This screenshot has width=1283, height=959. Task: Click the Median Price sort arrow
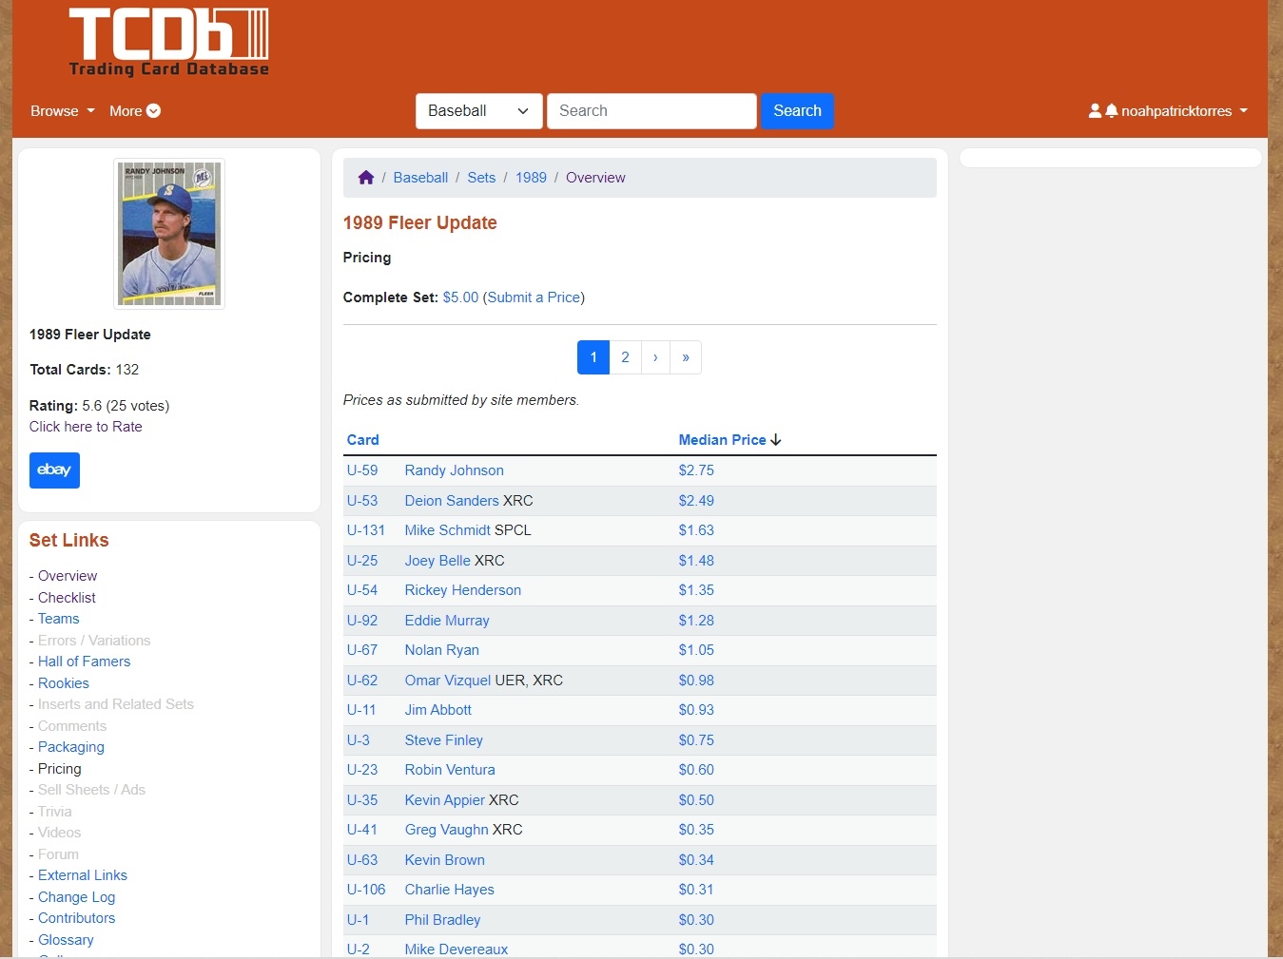776,440
